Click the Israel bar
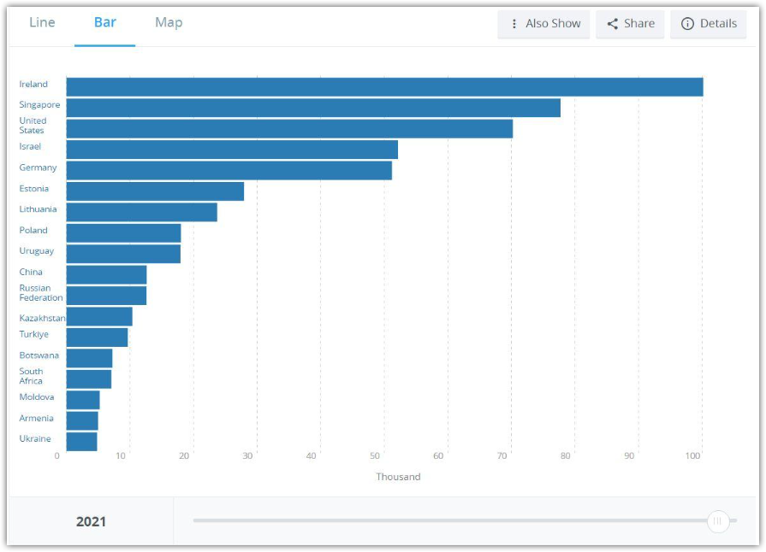The image size is (766, 552). 232,150
